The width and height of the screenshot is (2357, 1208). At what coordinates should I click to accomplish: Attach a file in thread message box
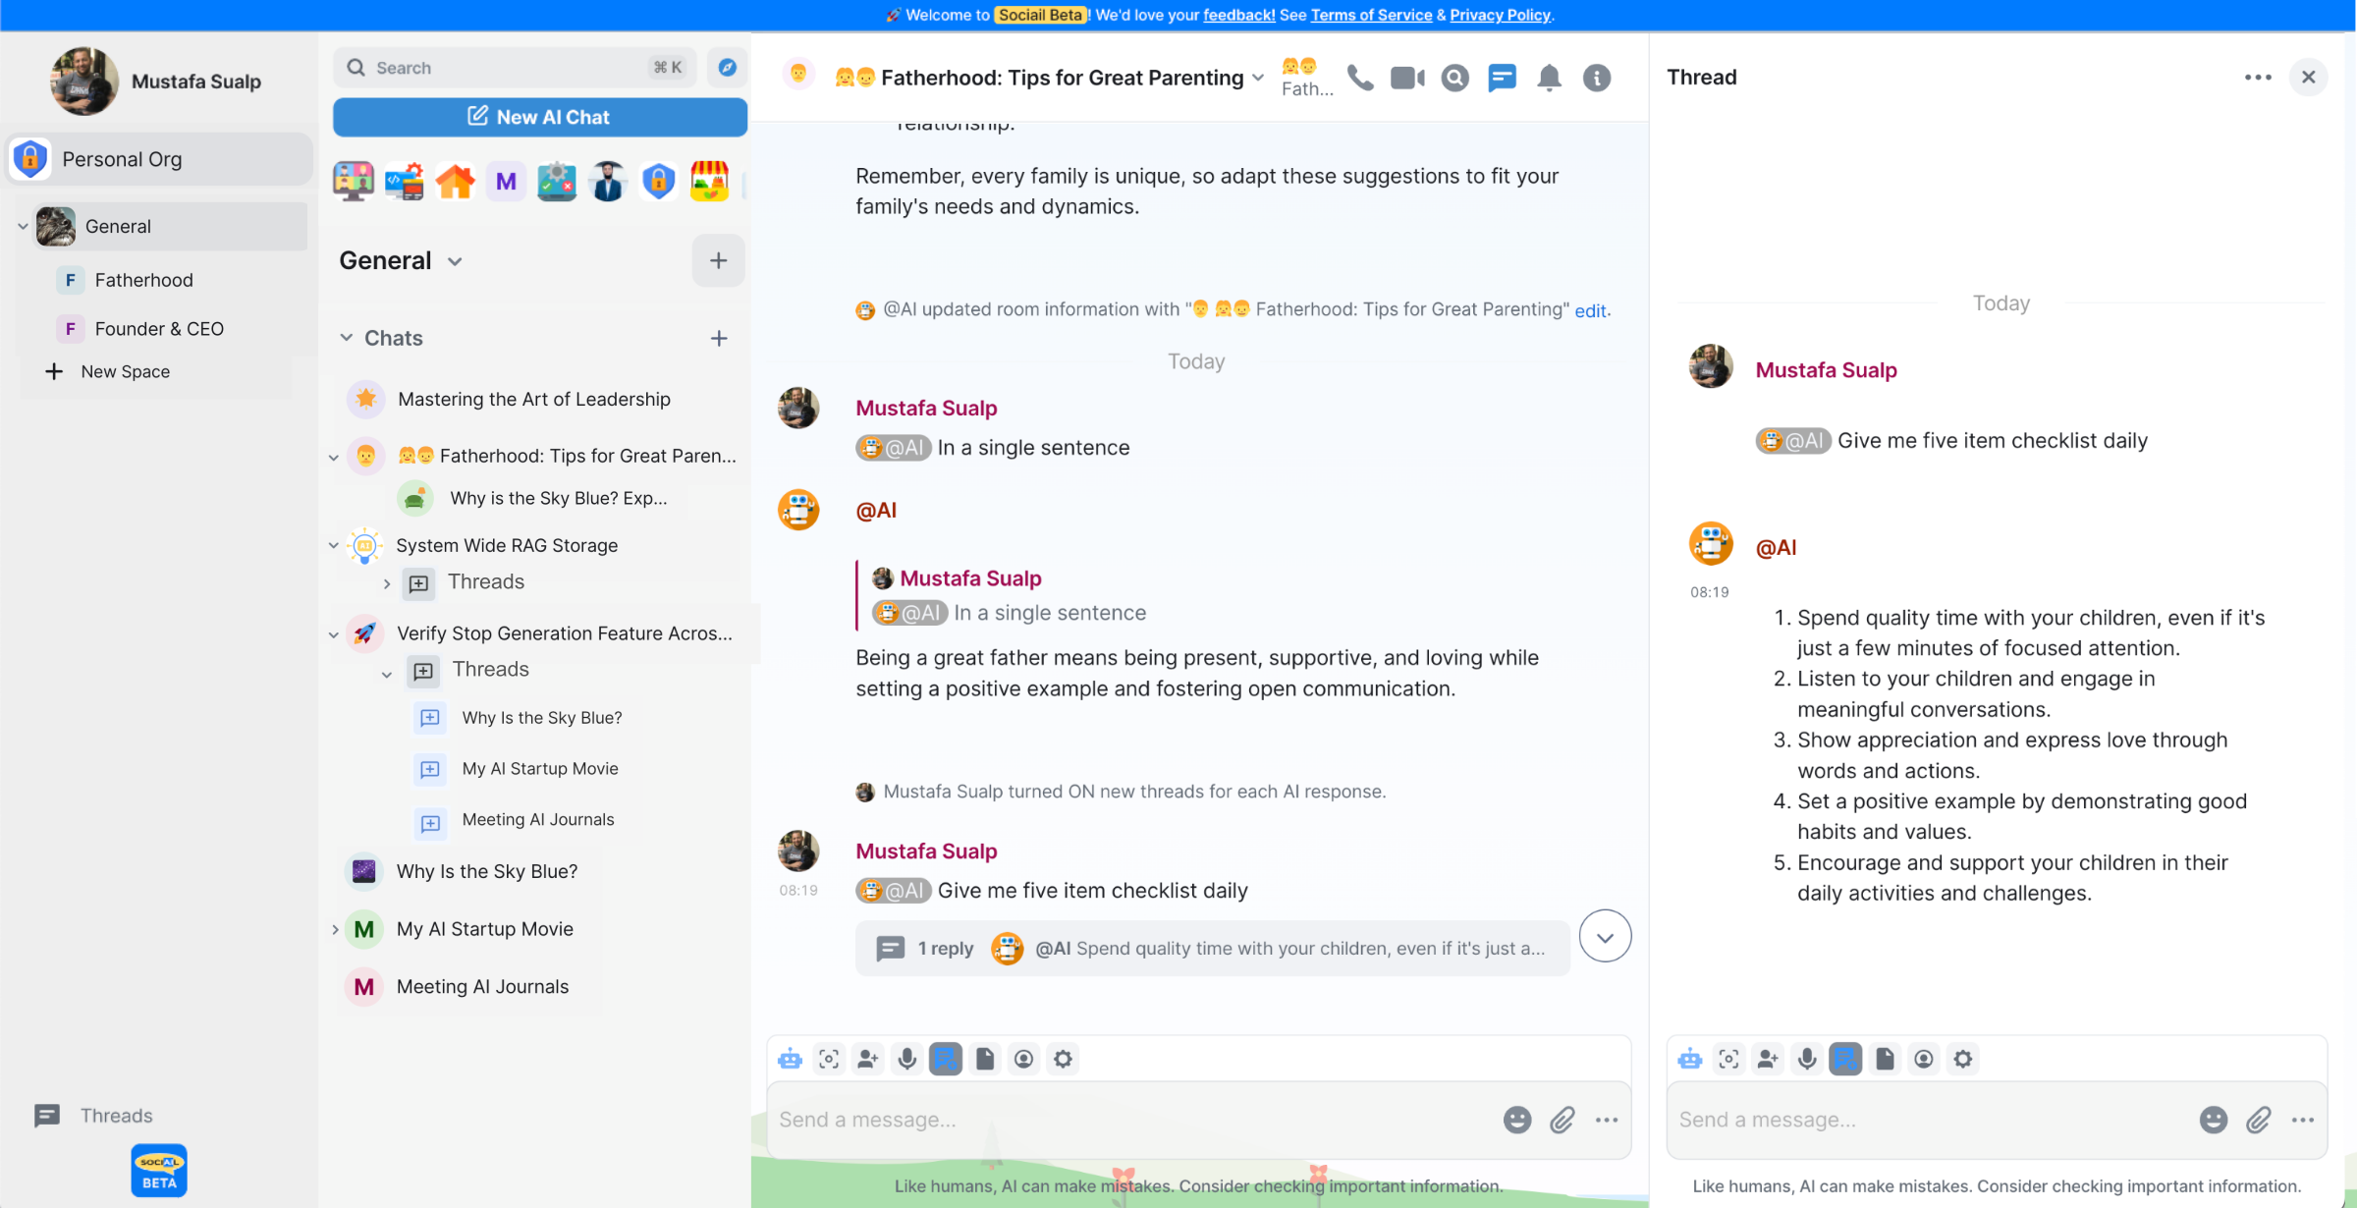(x=2258, y=1120)
